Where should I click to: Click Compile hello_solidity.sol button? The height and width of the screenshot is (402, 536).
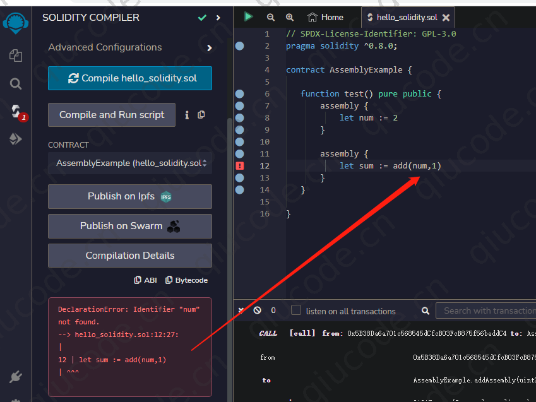130,78
